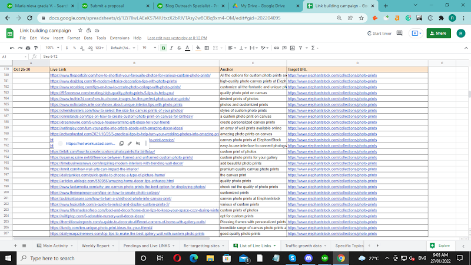Copy link icon in networkustad popup
The image size is (471, 265).
(x=121, y=143)
